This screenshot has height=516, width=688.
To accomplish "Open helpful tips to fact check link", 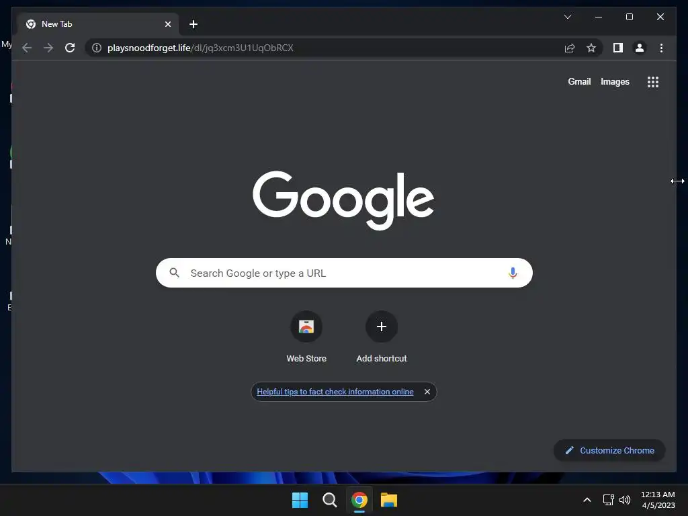I will click(x=335, y=392).
